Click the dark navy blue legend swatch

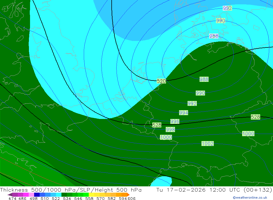(37, 195)
